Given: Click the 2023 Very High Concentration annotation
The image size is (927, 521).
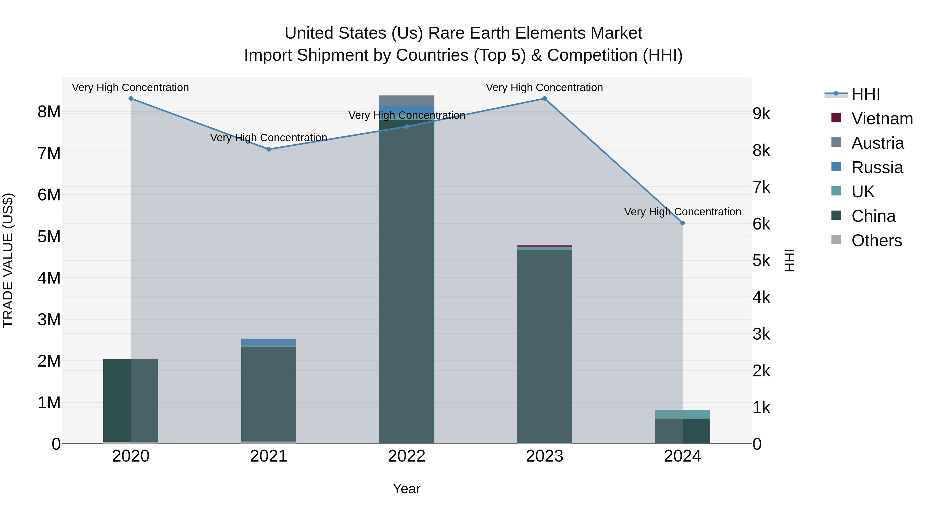Looking at the screenshot, I should coord(544,87).
